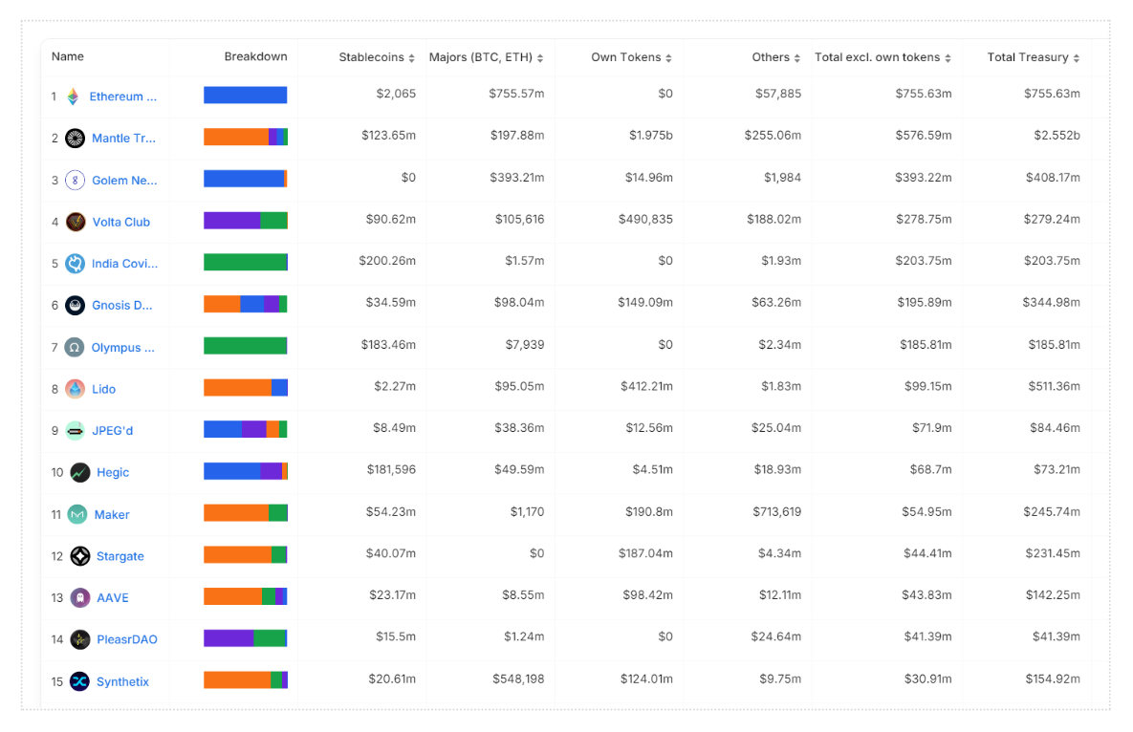This screenshot has height=732, width=1133.
Task: Open the Synthetix treasury link
Action: [122, 681]
